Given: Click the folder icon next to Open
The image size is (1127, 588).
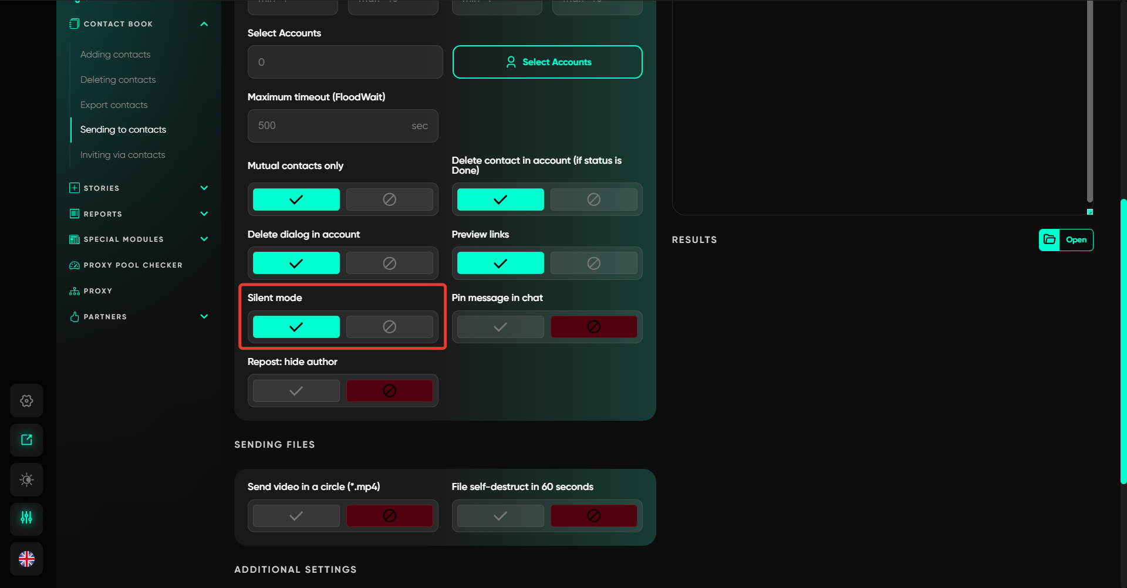Looking at the screenshot, I should 1050,239.
